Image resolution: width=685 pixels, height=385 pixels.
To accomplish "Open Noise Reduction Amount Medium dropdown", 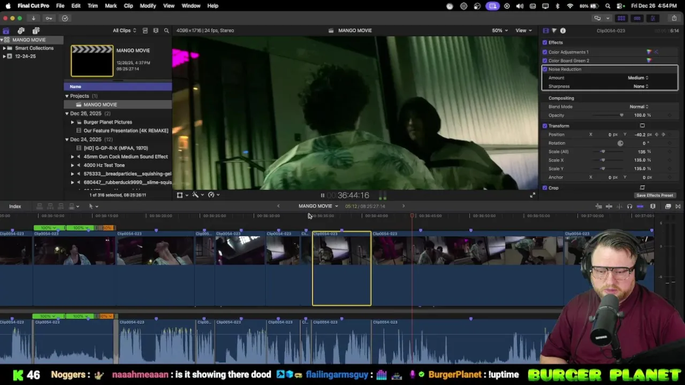I will [638, 78].
